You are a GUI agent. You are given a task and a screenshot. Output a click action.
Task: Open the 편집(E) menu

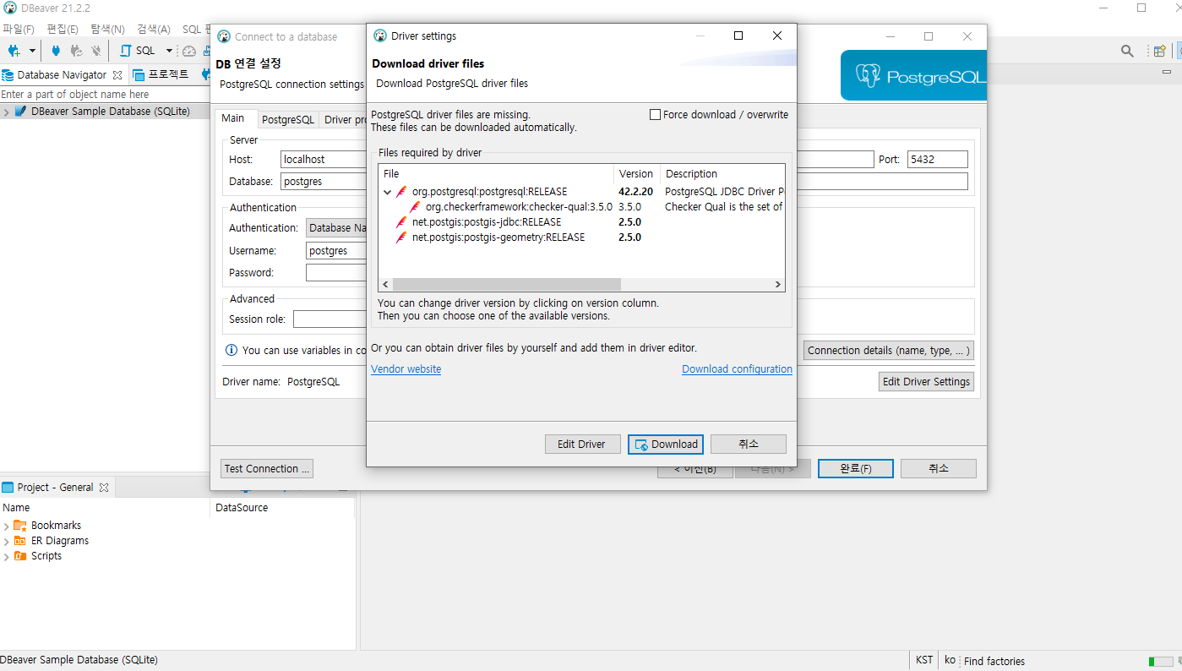pyautogui.click(x=63, y=29)
